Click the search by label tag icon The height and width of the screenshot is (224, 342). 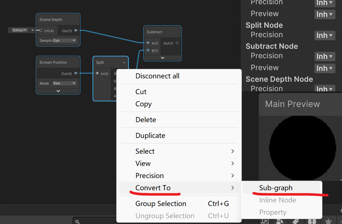click(295, 221)
